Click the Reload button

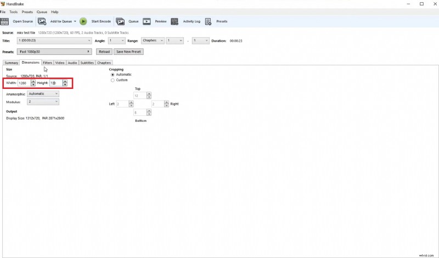tap(104, 52)
